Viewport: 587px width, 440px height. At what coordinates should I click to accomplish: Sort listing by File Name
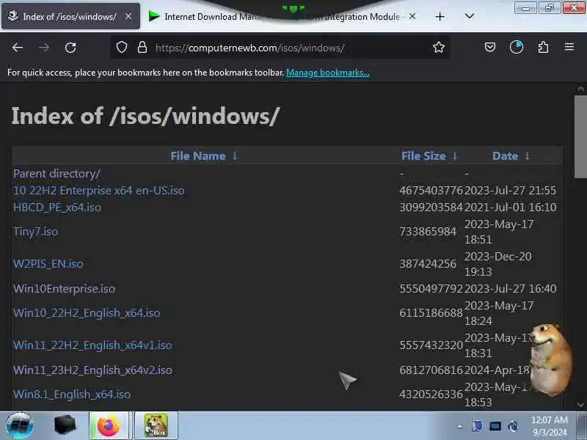197,156
